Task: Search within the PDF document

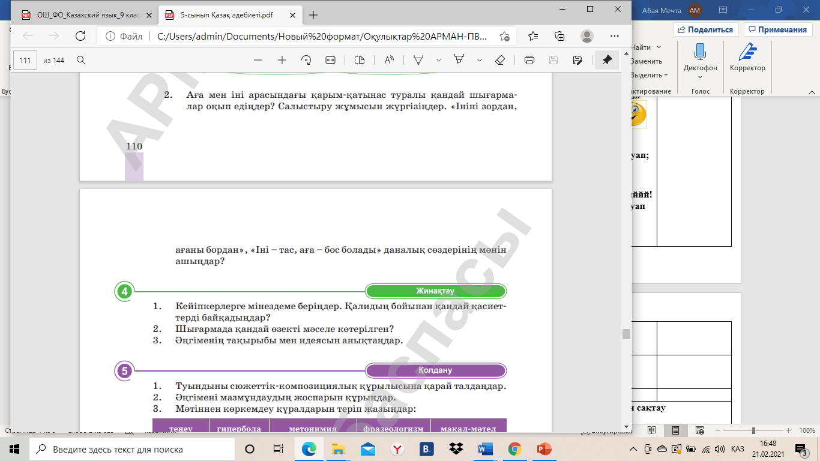Action: click(x=81, y=60)
